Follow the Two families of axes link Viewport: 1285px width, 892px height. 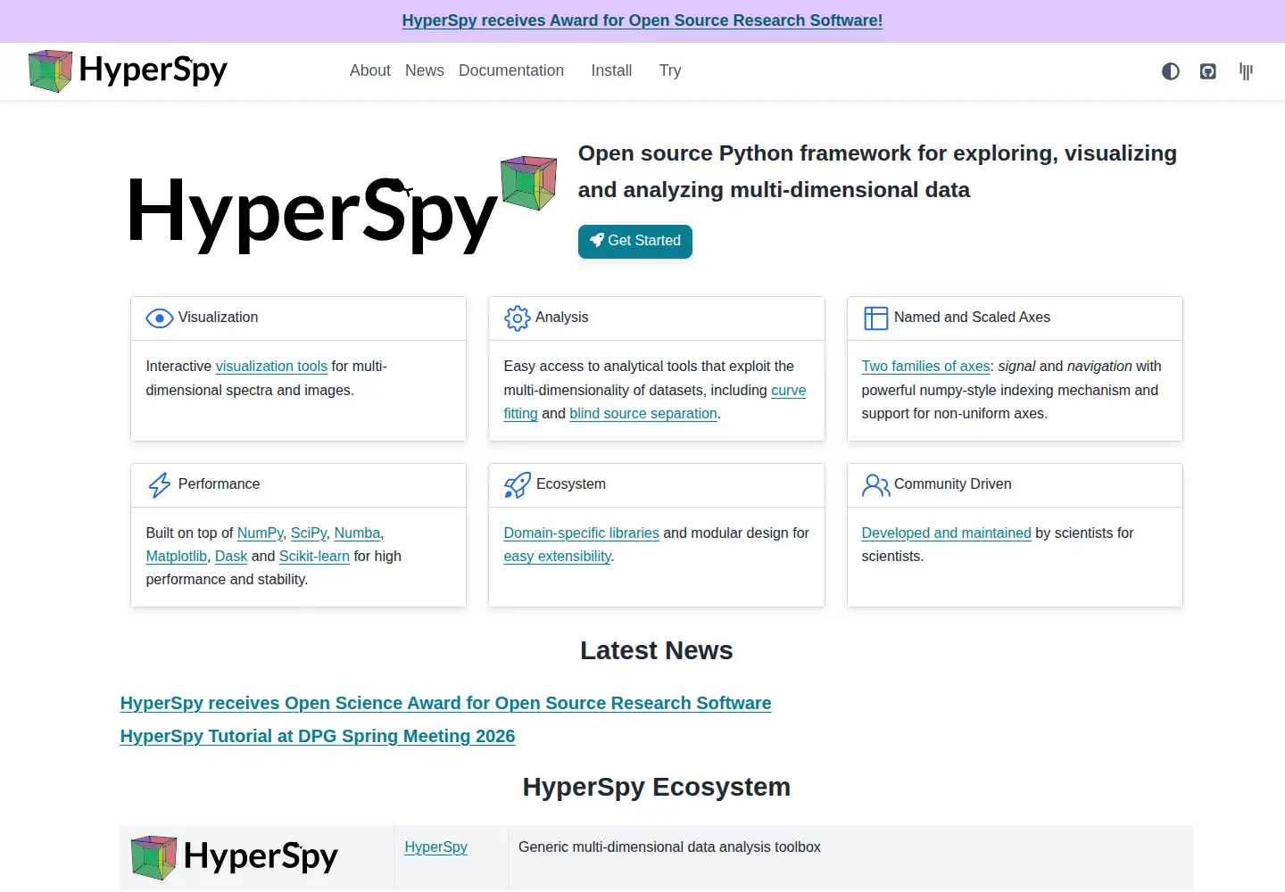925,367
